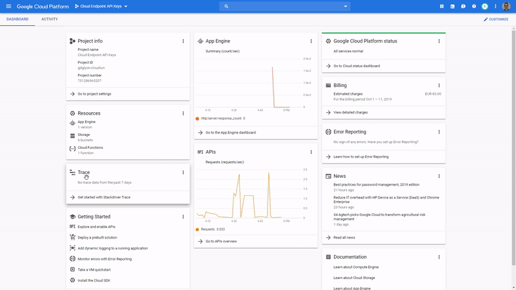Image resolution: width=516 pixels, height=290 pixels.
Task: Open App Engine card options menu
Action: [x=311, y=41]
